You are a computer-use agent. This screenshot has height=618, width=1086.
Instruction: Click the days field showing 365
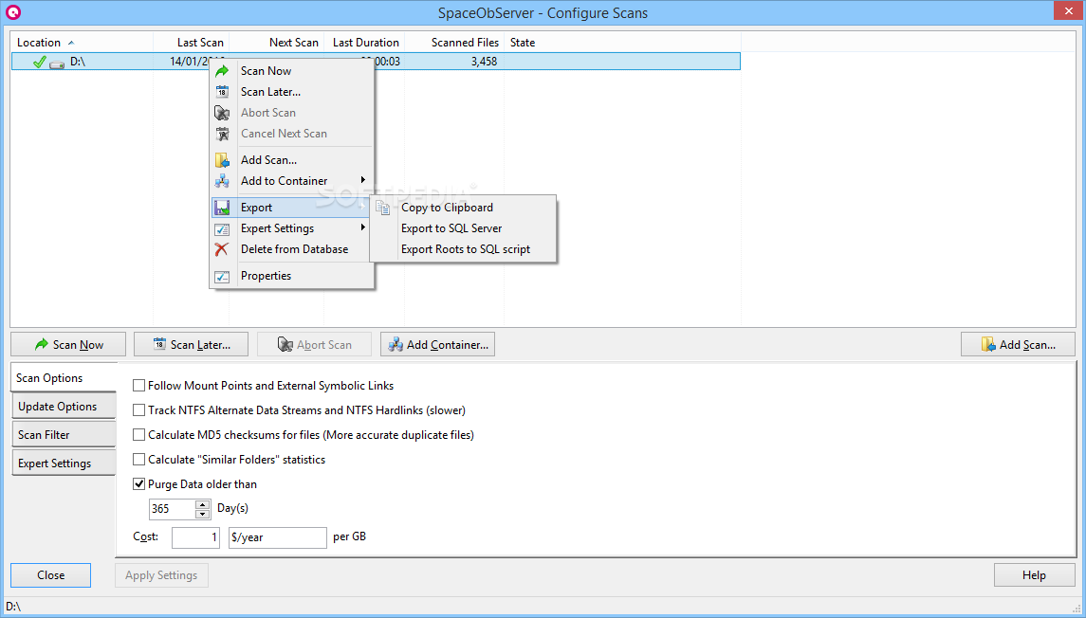click(x=173, y=509)
